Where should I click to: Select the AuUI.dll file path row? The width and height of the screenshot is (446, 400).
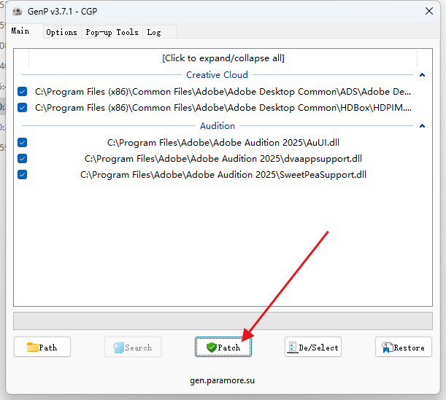click(x=223, y=142)
